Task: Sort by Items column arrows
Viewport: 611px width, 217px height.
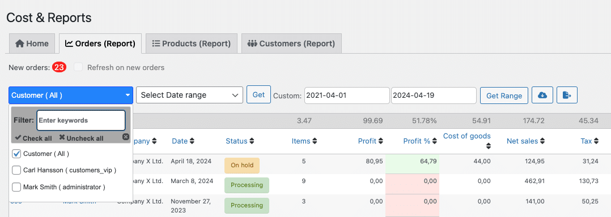Action: pos(315,141)
